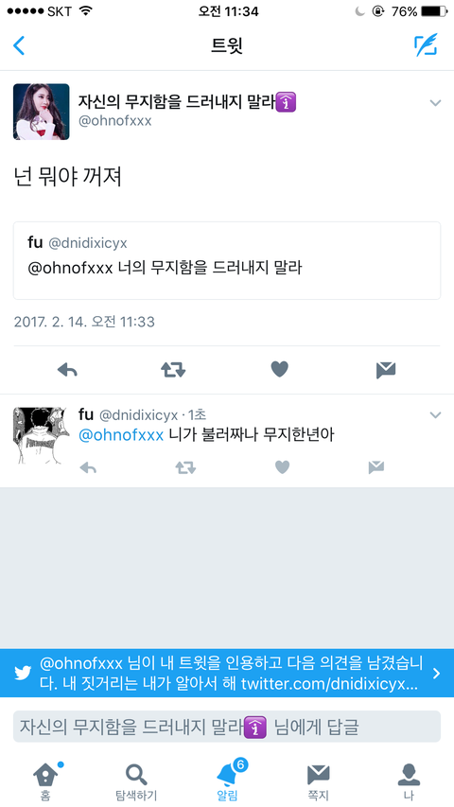Like the main tweet with the heart
The height and width of the screenshot is (807, 454).
coord(280,369)
